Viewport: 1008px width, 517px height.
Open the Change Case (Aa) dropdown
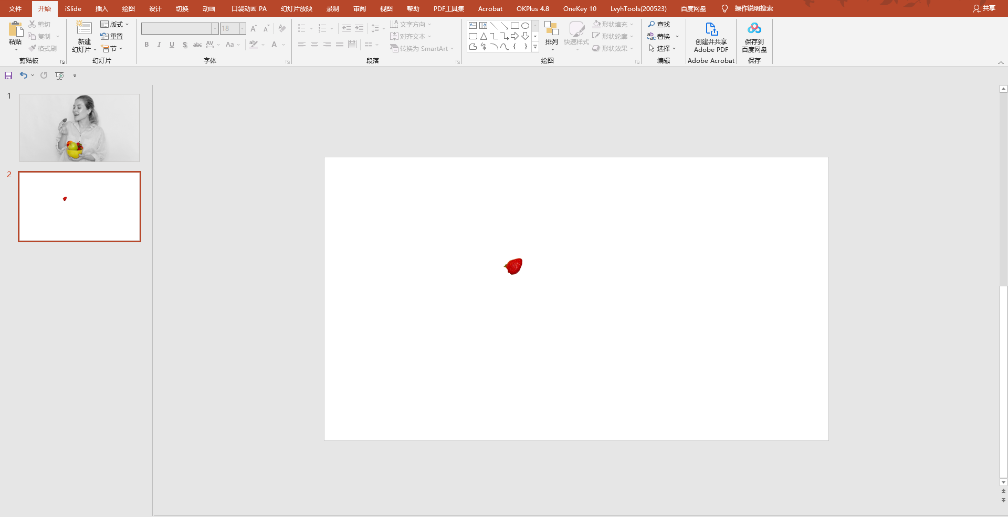233,45
